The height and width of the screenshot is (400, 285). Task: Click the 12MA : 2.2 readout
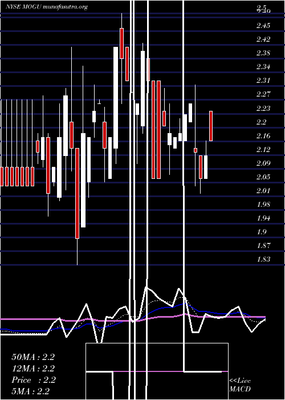[x=33, y=369]
